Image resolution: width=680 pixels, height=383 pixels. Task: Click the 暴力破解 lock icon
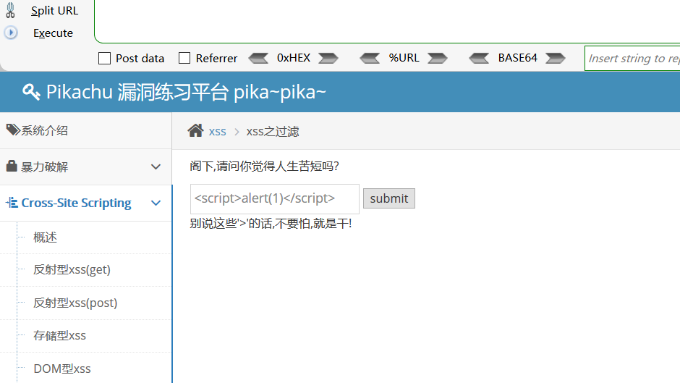(x=12, y=166)
